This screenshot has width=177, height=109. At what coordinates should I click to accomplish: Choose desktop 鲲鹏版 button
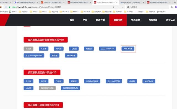click(x=74, y=81)
